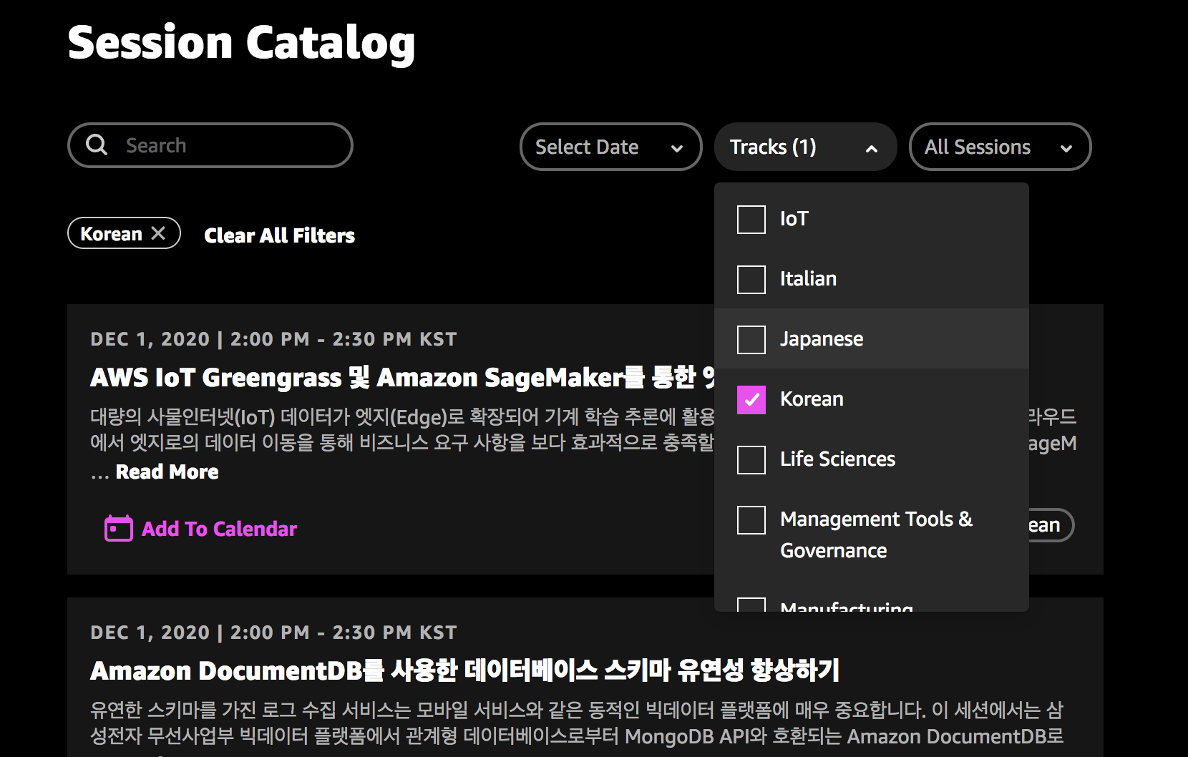Viewport: 1188px width, 757px height.
Task: Select Management Tools & Governance label
Action: 876,534
